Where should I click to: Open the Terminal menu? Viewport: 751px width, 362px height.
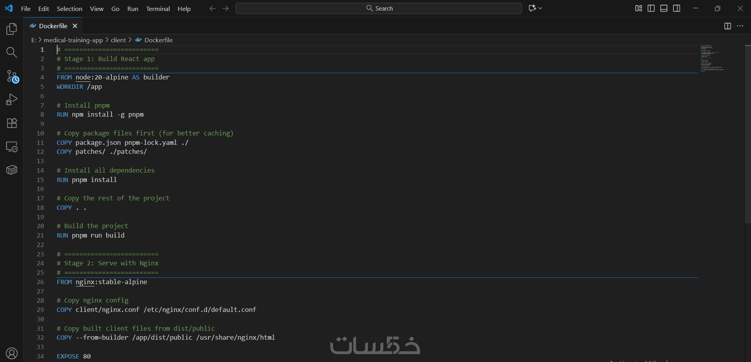pyautogui.click(x=158, y=9)
